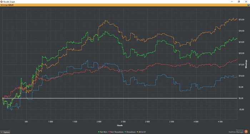
Task: Toggle the All-In EV legend entry
Action: tap(141, 132)
